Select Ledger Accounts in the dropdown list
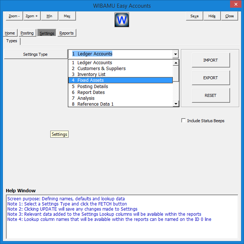Image resolution: width=244 pixels, height=244 pixels. [121, 62]
